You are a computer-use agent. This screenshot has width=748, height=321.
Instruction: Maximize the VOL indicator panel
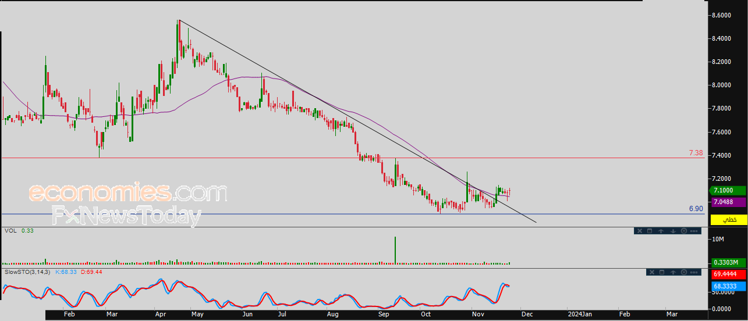click(x=650, y=231)
